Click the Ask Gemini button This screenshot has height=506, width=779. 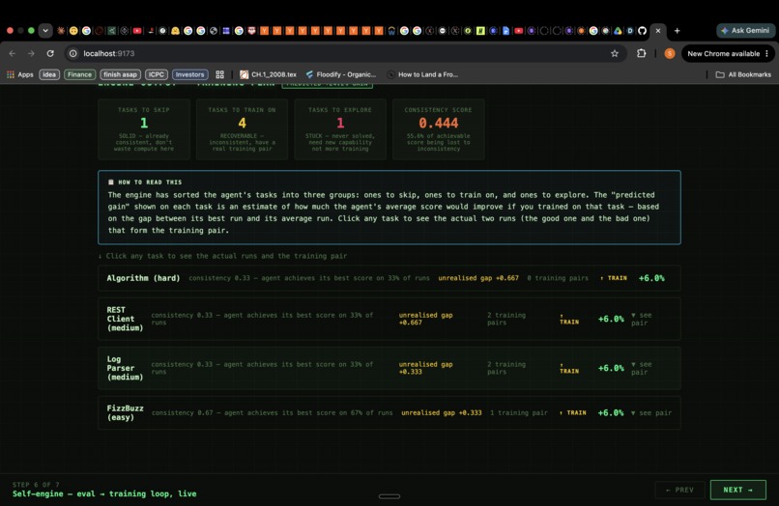(x=745, y=30)
